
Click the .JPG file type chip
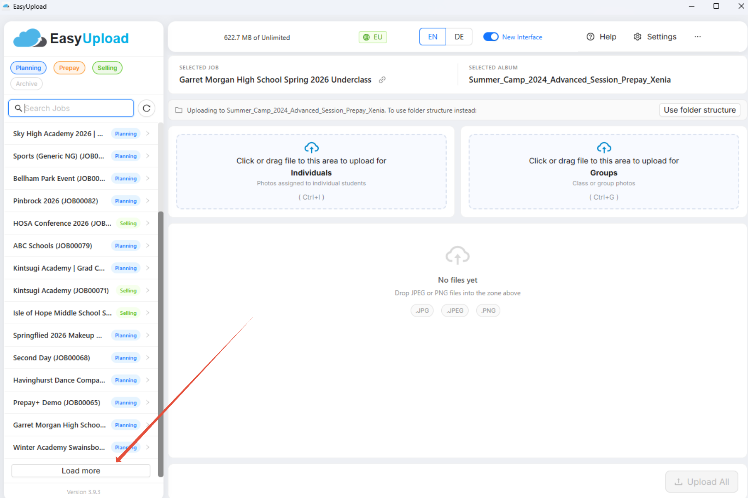pos(422,310)
